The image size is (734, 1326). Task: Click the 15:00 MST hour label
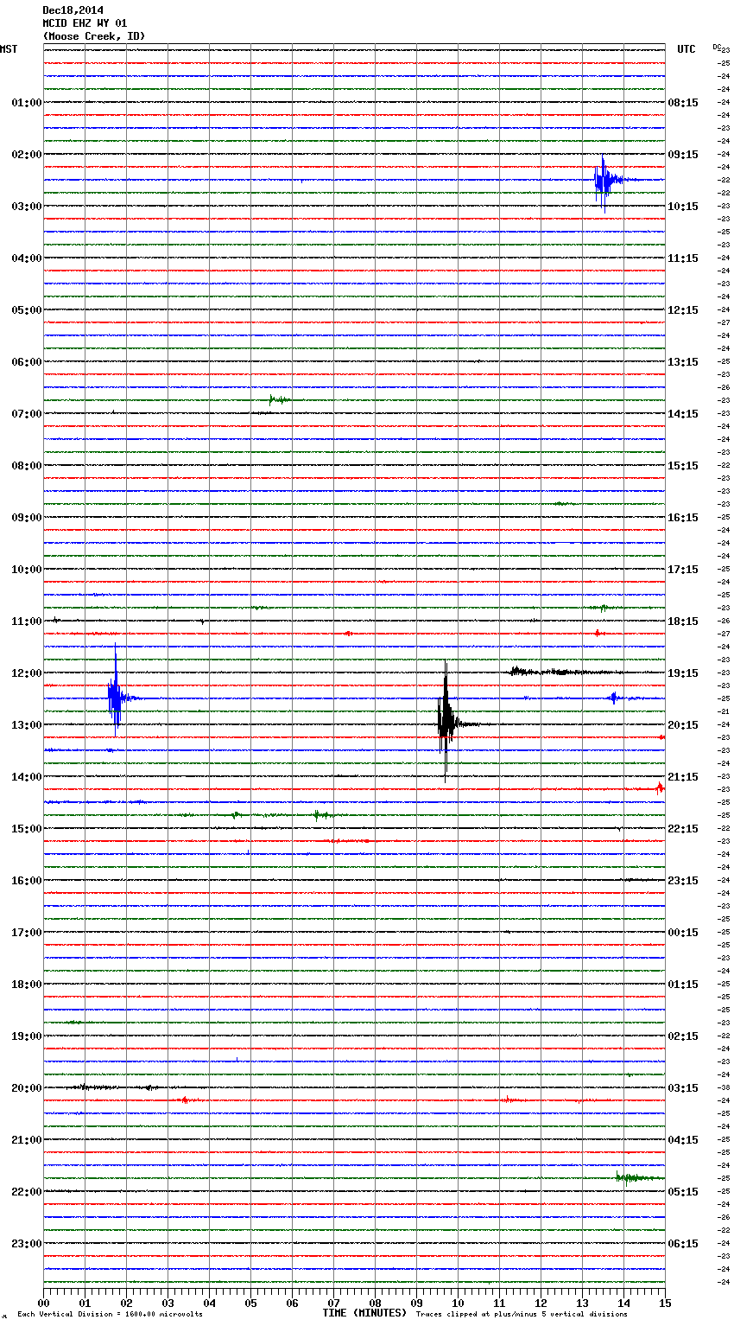(x=26, y=829)
